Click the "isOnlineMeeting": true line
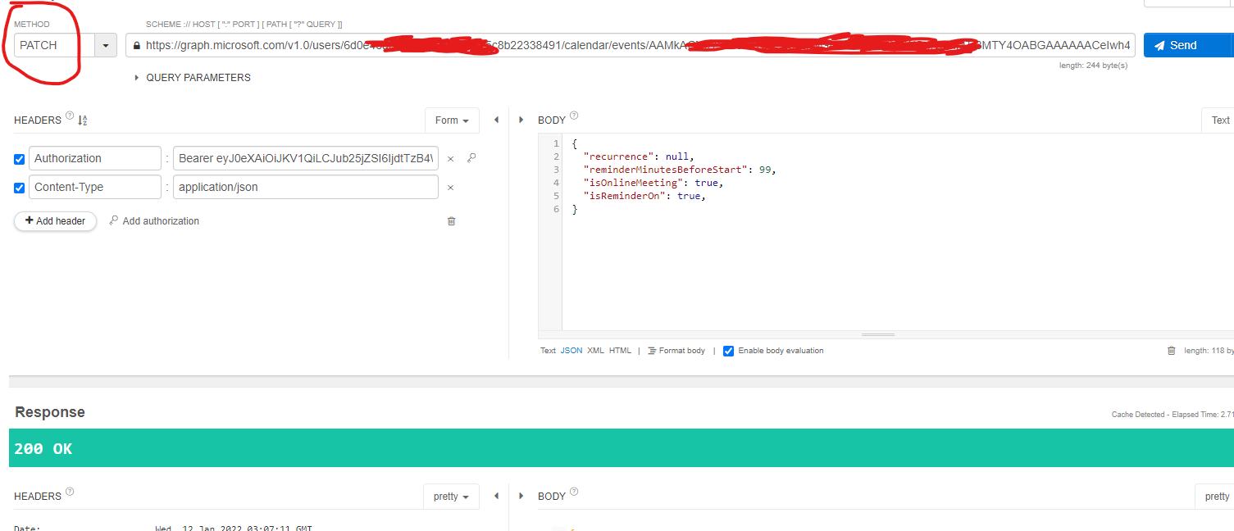Viewport: 1234px width, 531px height. tap(653, 183)
